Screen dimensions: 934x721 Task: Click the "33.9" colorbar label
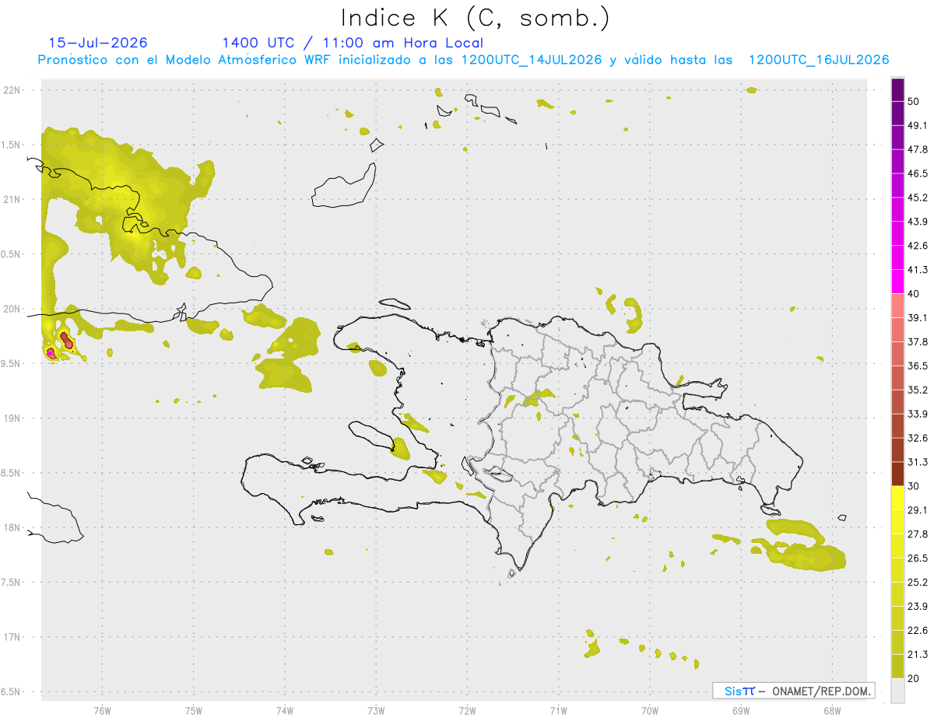pos(918,414)
